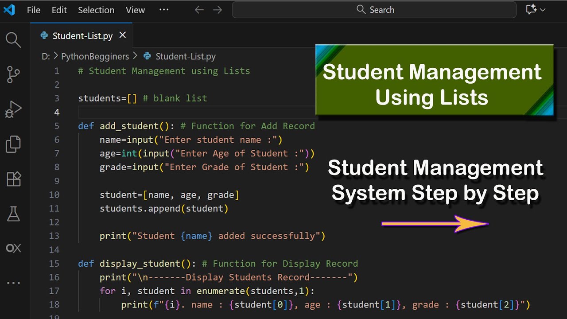The image size is (567, 319).
Task: Open the Source Control view
Action: click(x=13, y=75)
